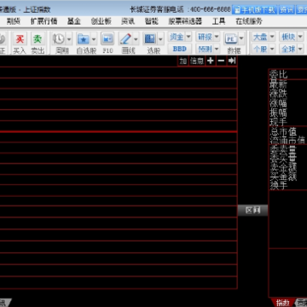Screen dimensions: 307x307
Task: Open the 自选股 favorites folder icon
Action: pos(84,38)
